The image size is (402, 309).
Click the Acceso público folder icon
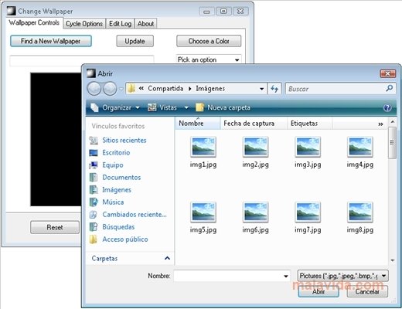tap(94, 239)
